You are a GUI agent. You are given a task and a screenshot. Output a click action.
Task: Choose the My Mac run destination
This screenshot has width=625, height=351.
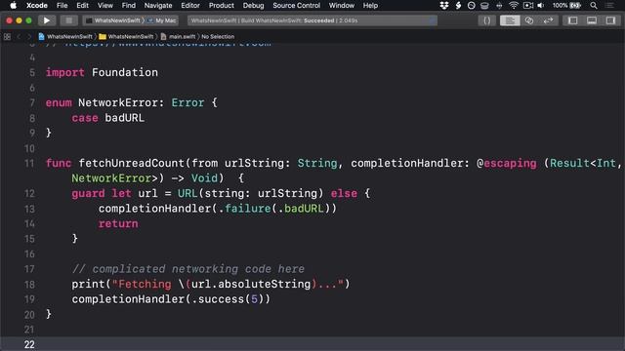tap(163, 20)
